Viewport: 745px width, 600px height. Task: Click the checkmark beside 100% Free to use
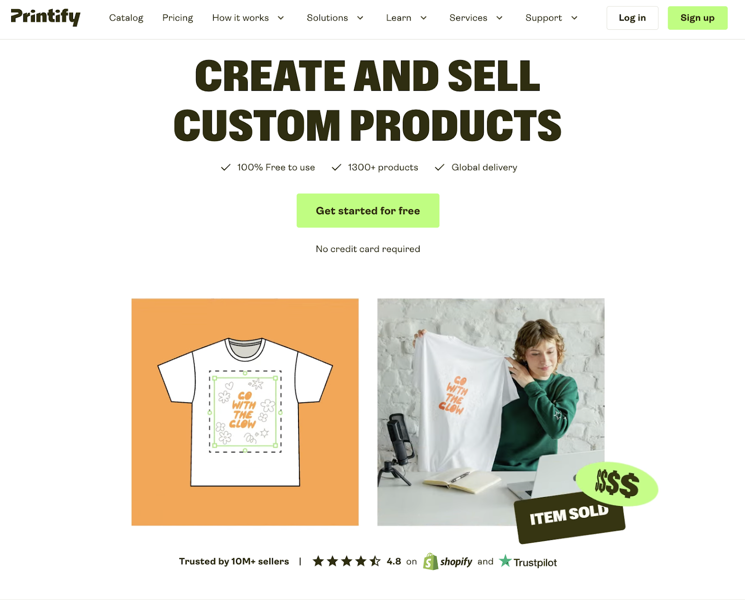225,167
